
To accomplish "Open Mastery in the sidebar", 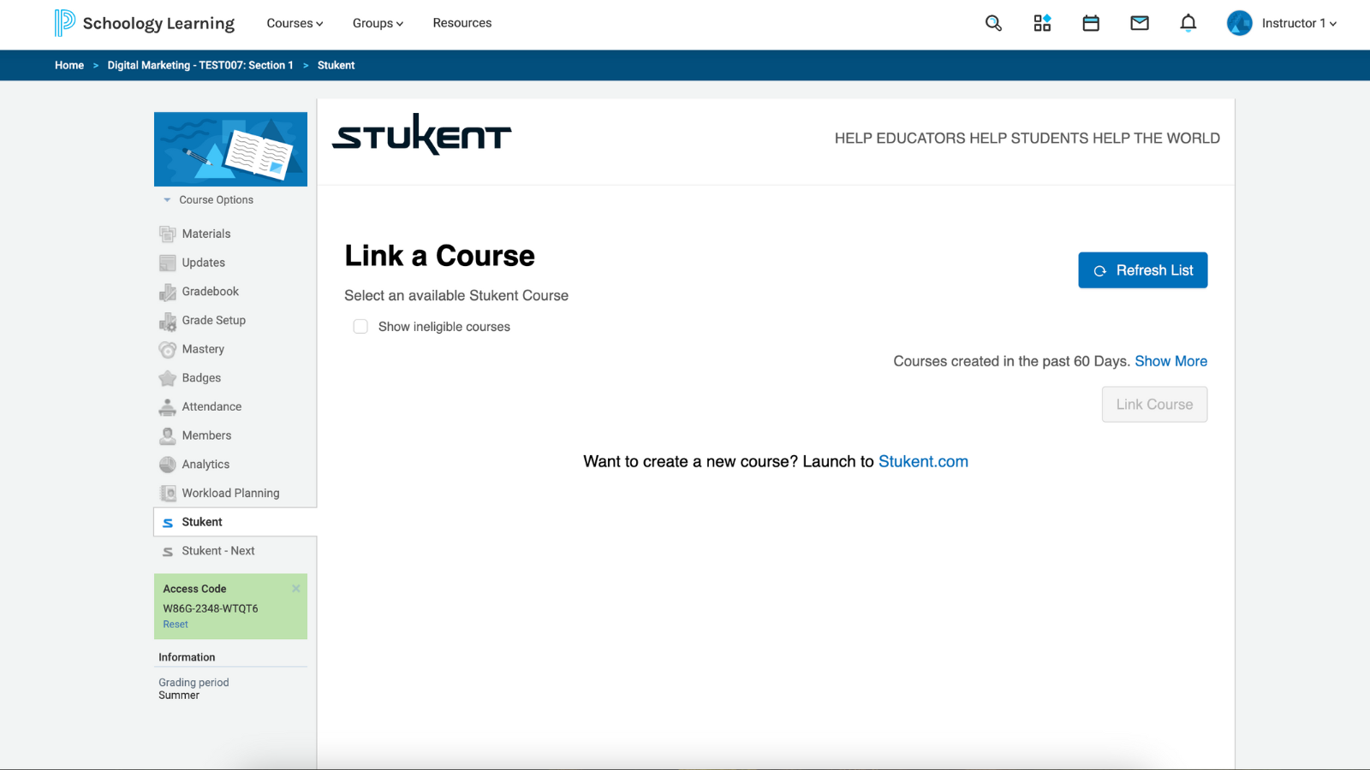I will pos(203,349).
